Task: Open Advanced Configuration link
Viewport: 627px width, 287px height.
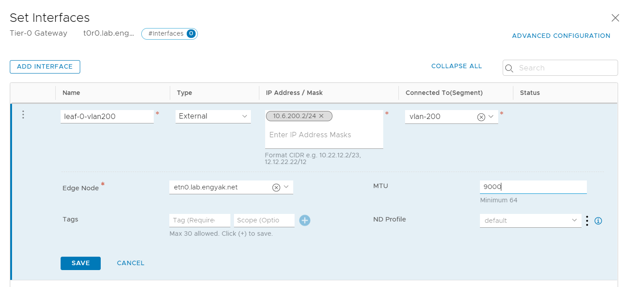Action: coord(561,36)
